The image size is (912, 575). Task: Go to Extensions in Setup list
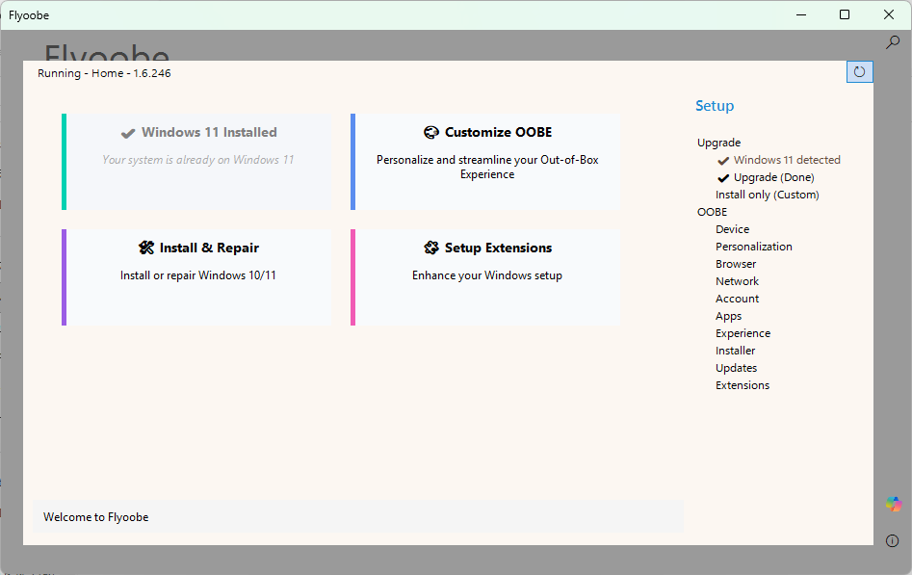pyautogui.click(x=743, y=385)
